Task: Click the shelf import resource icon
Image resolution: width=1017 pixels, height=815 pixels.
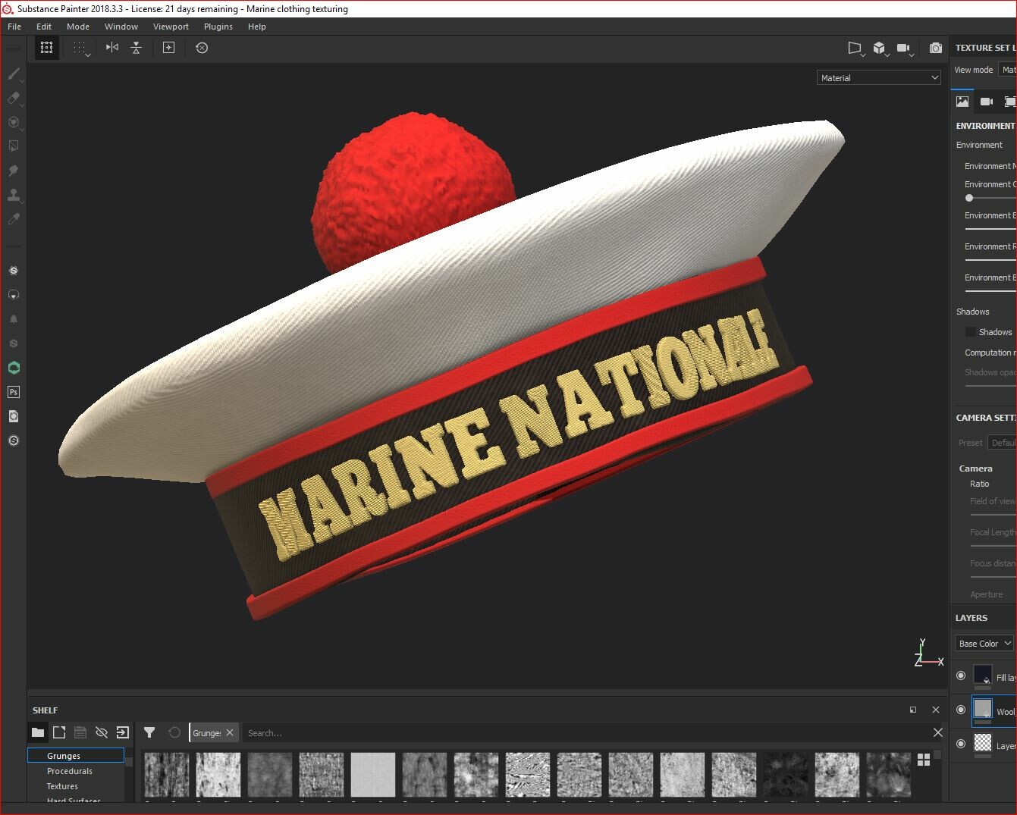Action: pyautogui.click(x=123, y=732)
